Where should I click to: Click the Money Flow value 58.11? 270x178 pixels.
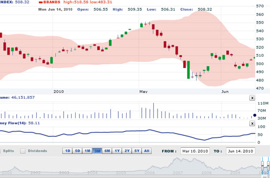[x=34, y=123]
